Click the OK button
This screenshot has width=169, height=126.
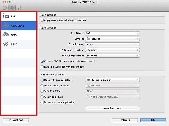pyautogui.click(x=153, y=120)
